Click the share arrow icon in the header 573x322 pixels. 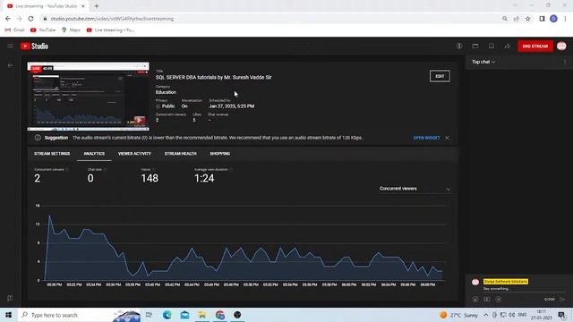(x=508, y=46)
